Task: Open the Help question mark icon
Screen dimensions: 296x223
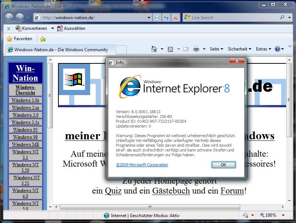Action: (278, 49)
